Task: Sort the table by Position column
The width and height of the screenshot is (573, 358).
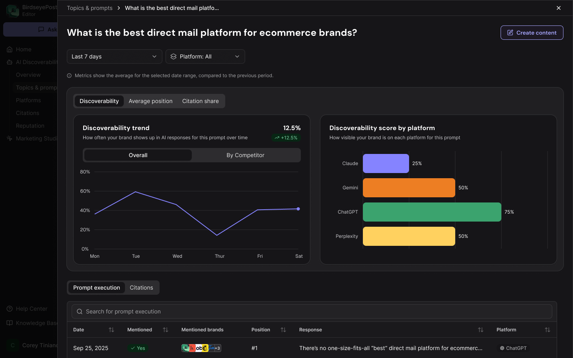Action: (283, 330)
